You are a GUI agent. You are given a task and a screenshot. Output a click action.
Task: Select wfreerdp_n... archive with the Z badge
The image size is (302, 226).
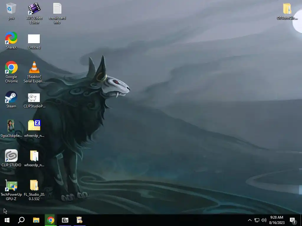(x=34, y=129)
